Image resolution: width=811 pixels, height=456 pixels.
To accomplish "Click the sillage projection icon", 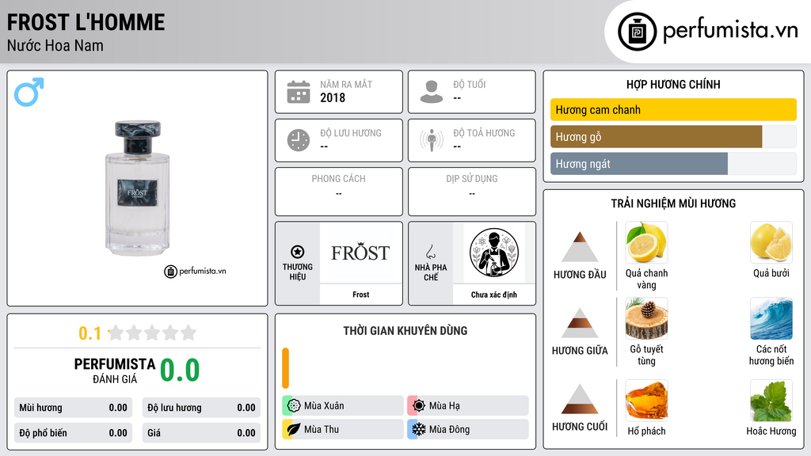I will tap(432, 140).
